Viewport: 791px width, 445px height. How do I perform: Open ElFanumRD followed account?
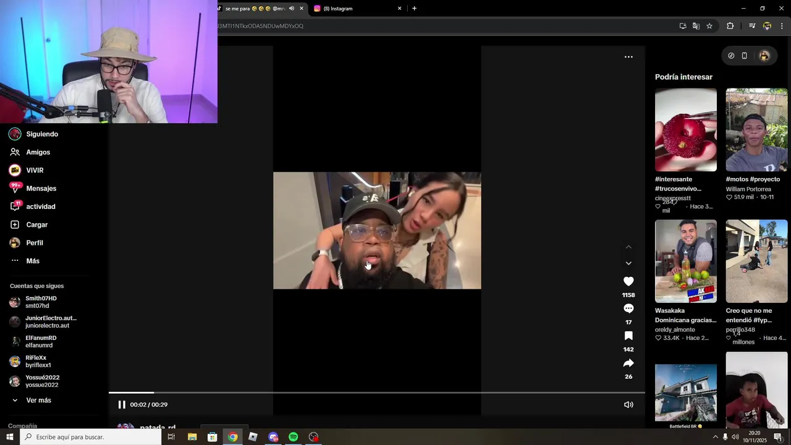coord(33,342)
